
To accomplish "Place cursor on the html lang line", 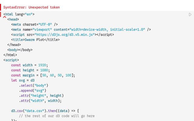I will [19, 14].
